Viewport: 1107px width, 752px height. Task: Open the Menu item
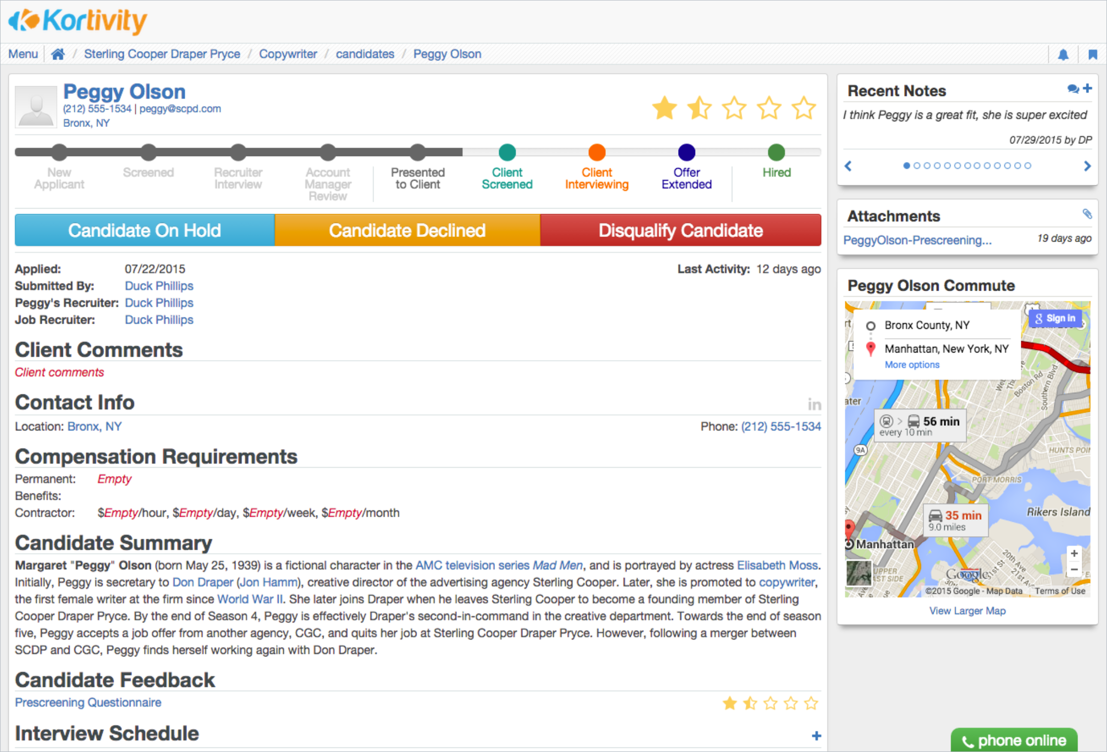click(23, 54)
